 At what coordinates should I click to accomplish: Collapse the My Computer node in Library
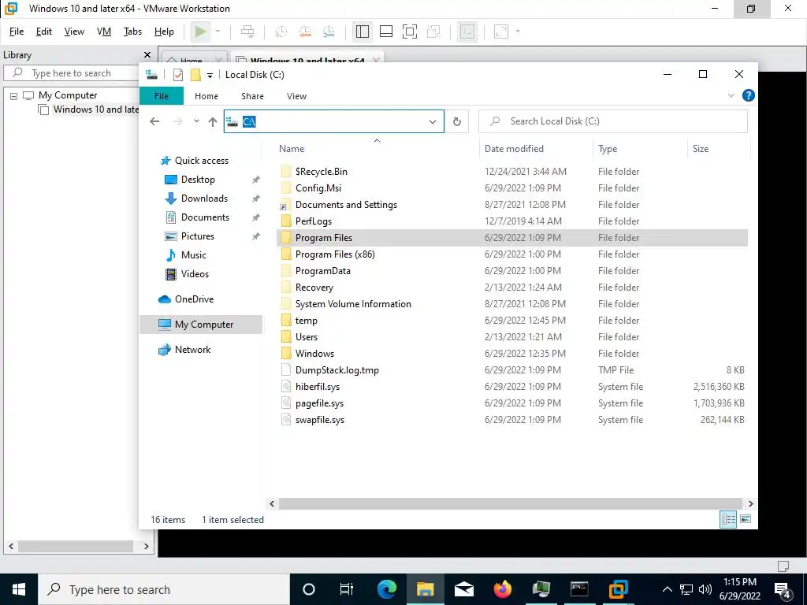pyautogui.click(x=14, y=96)
